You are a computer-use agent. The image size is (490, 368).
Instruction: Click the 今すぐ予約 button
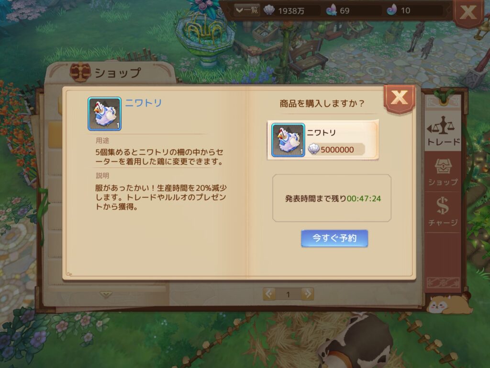click(x=334, y=239)
